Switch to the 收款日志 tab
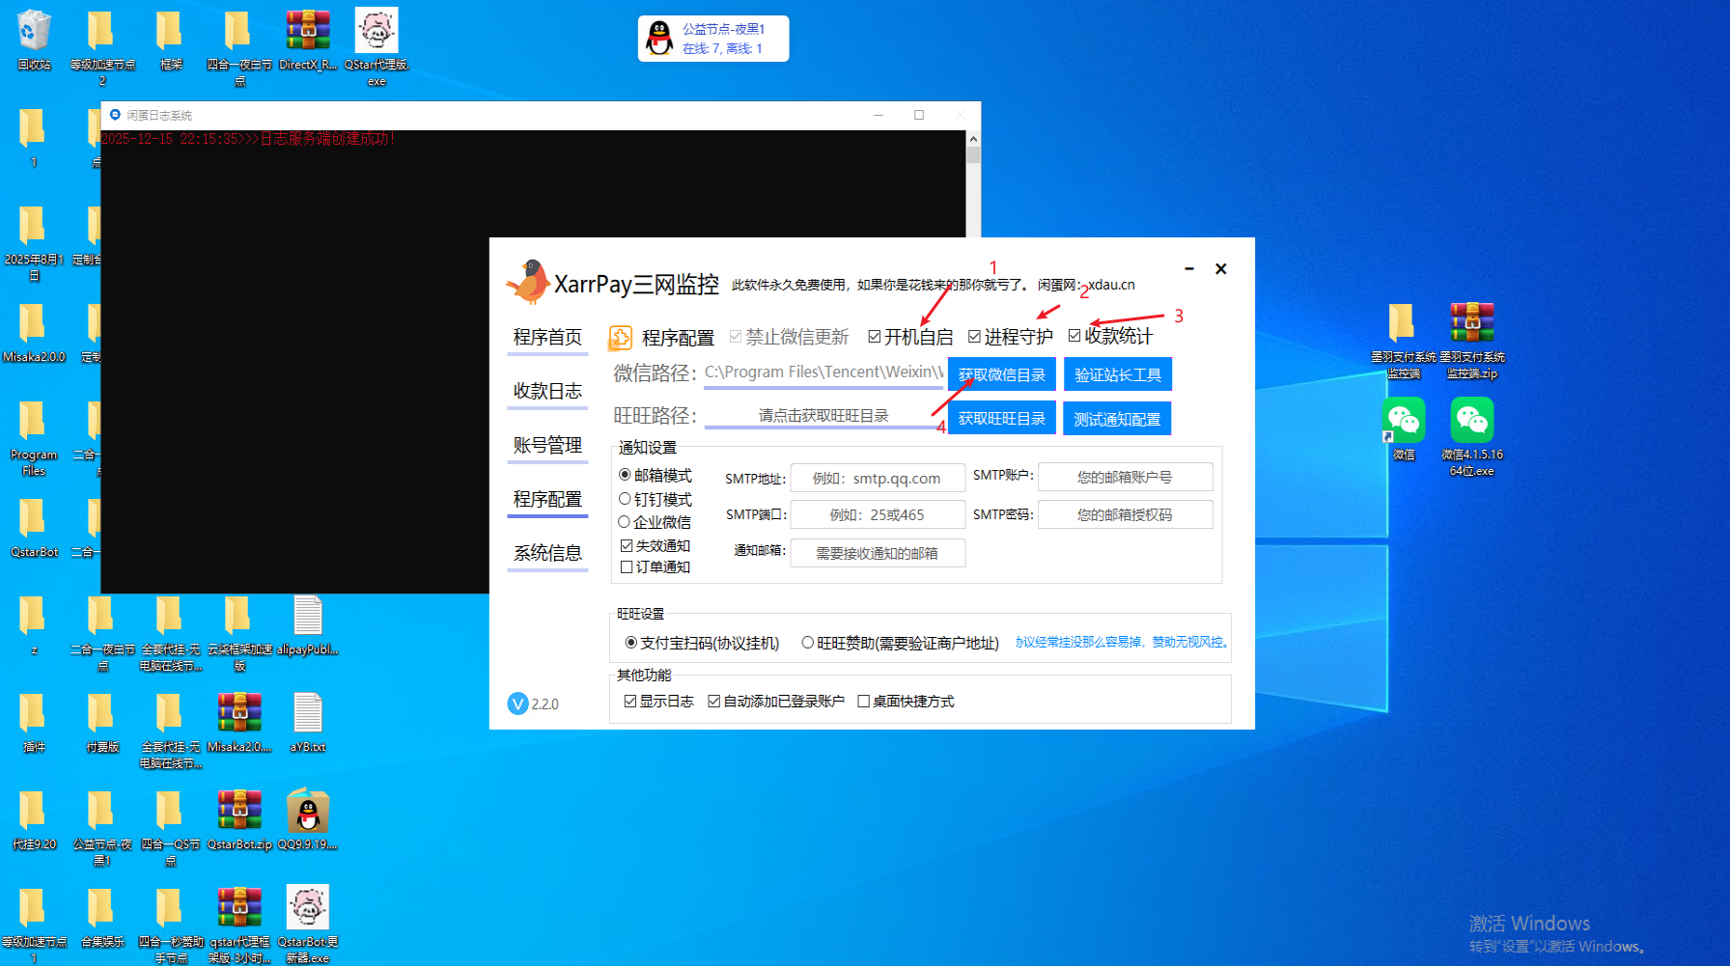Screen dimensions: 1730x966 (546, 391)
